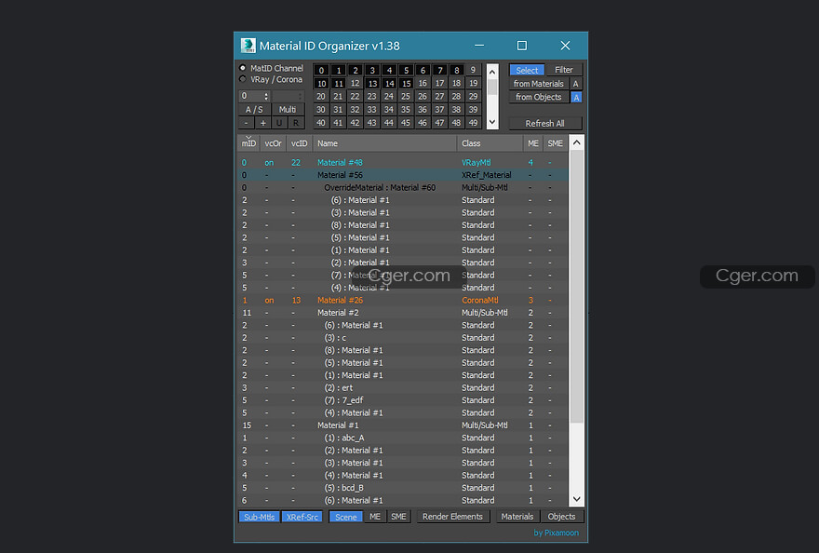Image resolution: width=819 pixels, height=553 pixels.
Task: Pick ID 26 in the number grid
Action: [423, 96]
